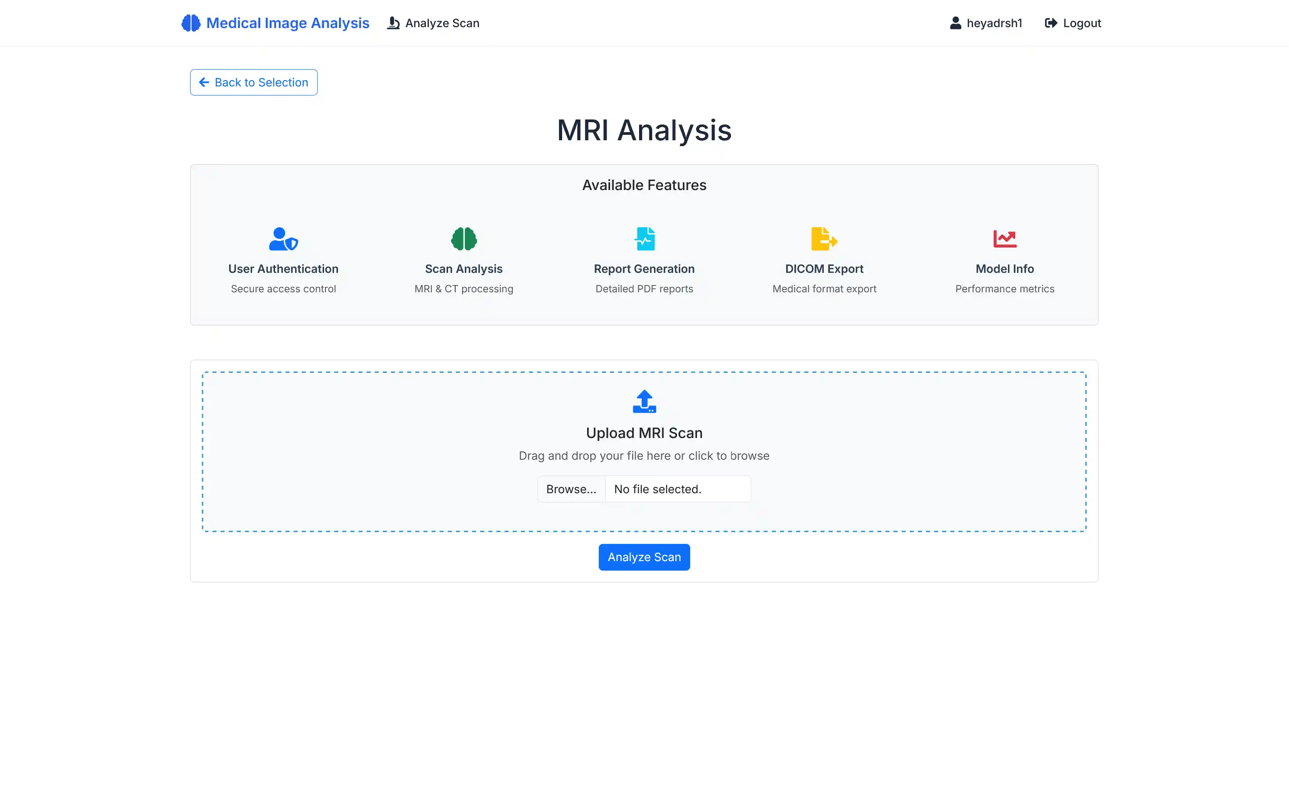
Task: Click the left arrow in Back to Selection
Action: [204, 82]
